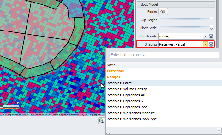The height and width of the screenshot is (135, 222).
Task: Click the Clip Height slider handle
Action: click(211, 20)
